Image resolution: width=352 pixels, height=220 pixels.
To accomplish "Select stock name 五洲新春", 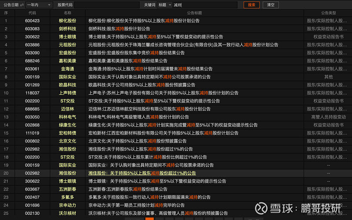I will [68, 189].
